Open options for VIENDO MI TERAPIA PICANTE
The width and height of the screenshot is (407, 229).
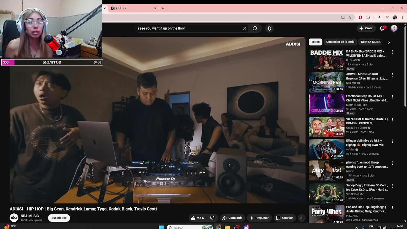(x=392, y=120)
